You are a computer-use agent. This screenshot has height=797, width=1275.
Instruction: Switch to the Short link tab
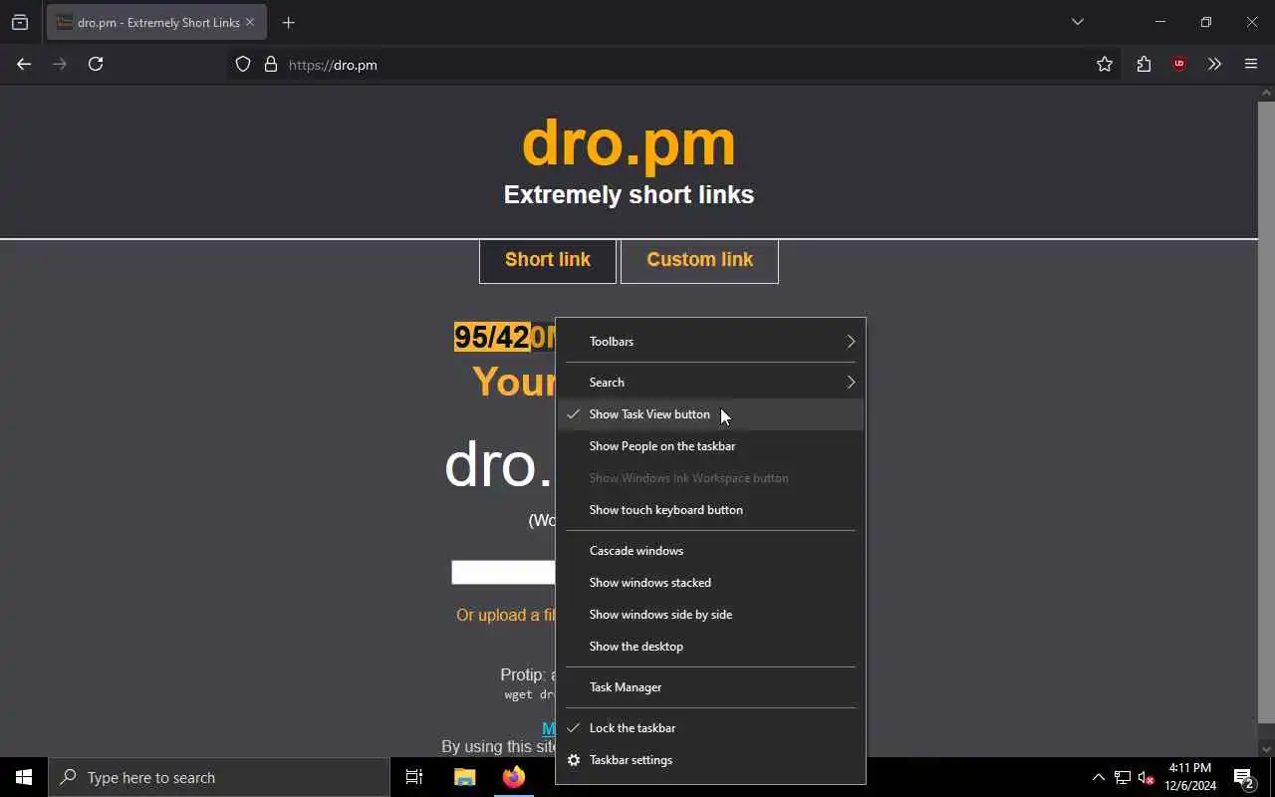point(548,261)
